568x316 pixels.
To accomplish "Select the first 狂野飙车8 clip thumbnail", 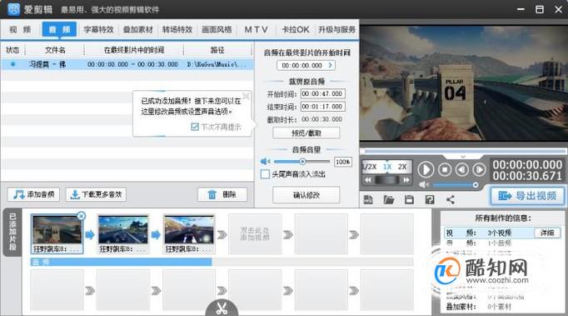I will pyautogui.click(x=57, y=233).
